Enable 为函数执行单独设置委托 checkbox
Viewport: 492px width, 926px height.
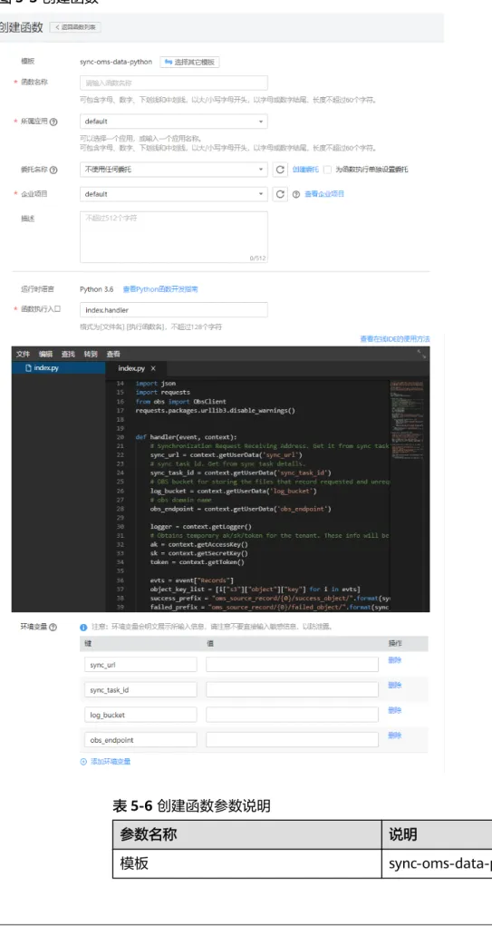coord(328,170)
